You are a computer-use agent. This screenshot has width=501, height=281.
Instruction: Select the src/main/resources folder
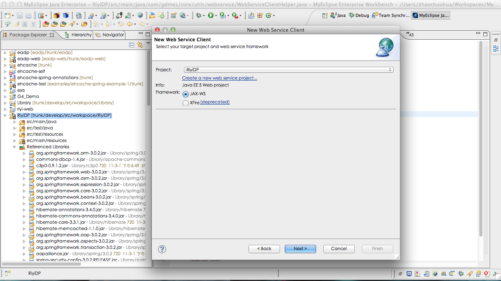[46, 141]
